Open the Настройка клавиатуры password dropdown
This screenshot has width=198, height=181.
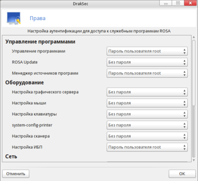coord(147,114)
